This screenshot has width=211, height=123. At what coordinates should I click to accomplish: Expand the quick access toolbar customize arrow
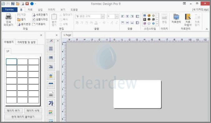click(36, 4)
